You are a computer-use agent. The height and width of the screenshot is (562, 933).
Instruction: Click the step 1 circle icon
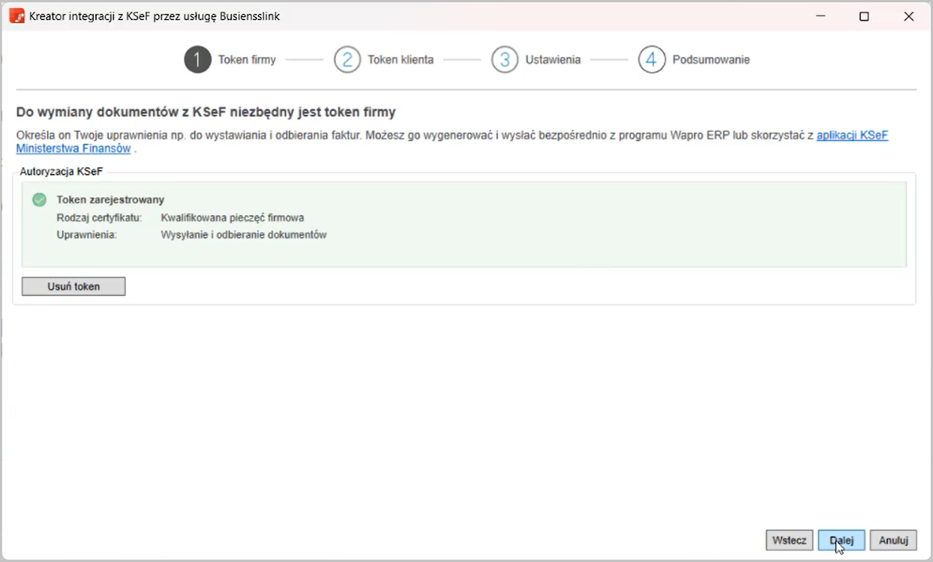197,60
